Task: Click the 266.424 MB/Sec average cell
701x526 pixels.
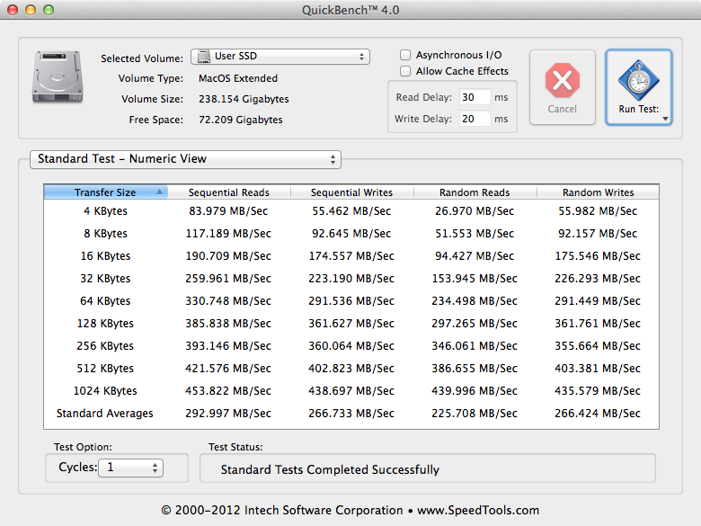Action: pos(598,414)
